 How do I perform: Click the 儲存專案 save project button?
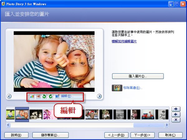pyautogui.click(x=50, y=135)
